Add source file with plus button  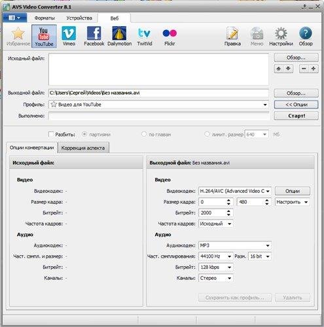point(314,69)
